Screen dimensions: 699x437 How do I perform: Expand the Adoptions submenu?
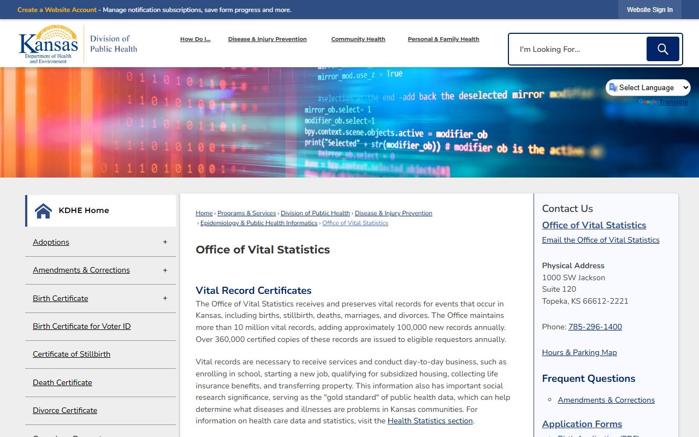(165, 242)
